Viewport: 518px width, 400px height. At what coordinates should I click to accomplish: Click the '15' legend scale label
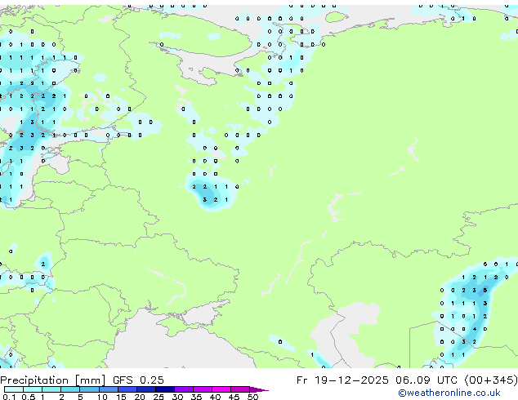point(121,397)
